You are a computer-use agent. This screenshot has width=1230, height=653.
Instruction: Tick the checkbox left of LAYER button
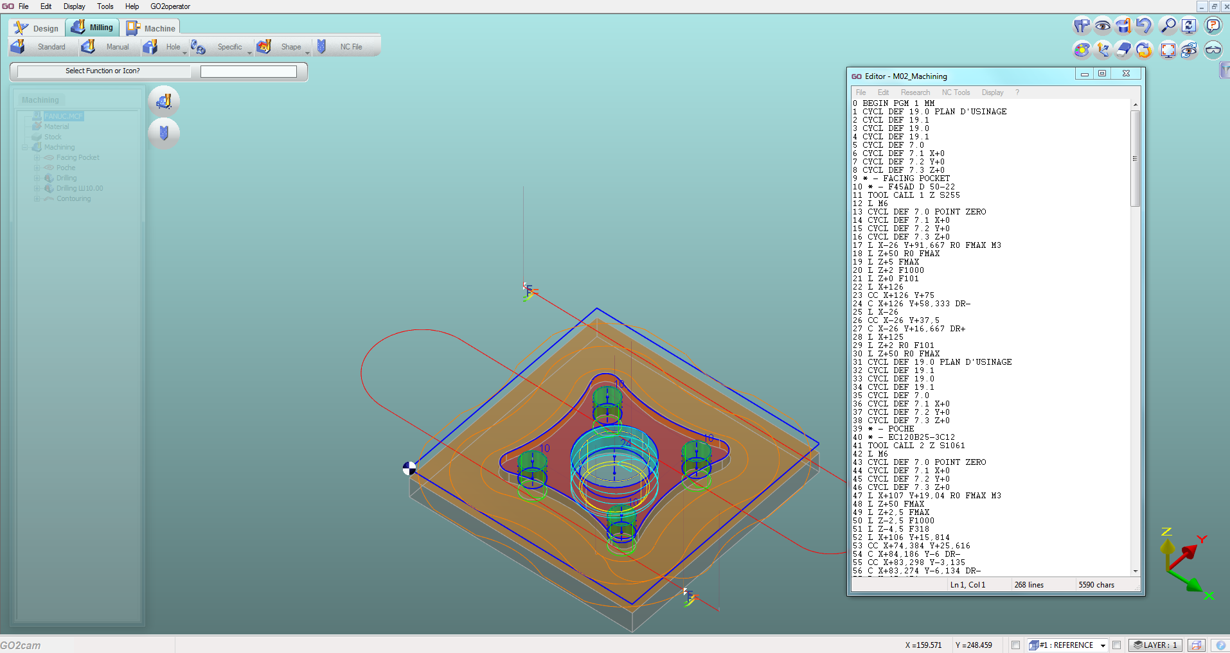1117,645
